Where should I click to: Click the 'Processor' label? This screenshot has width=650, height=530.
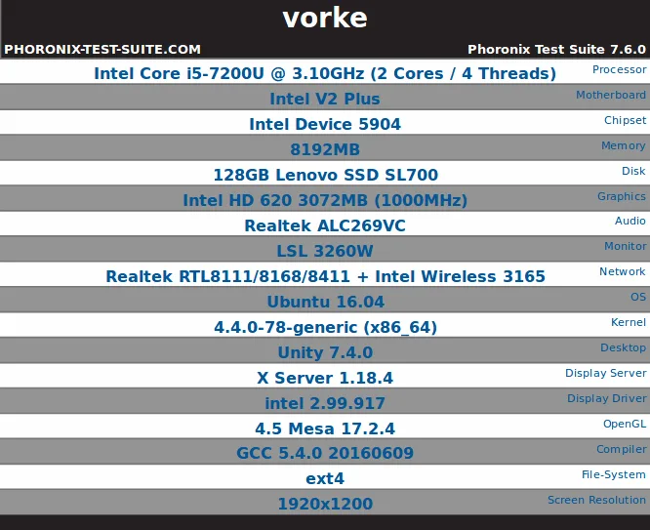click(x=620, y=69)
